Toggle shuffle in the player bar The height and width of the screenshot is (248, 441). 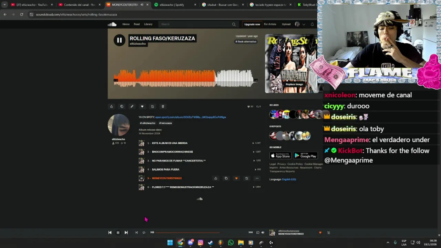pos(136,232)
